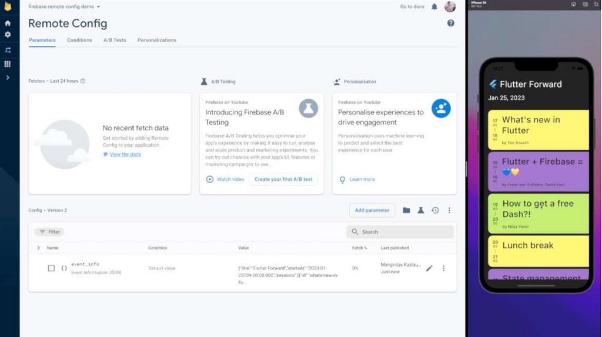602x337 pixels.
Task: Click Personalise experiences to drive engagement title
Action: pyautogui.click(x=381, y=117)
